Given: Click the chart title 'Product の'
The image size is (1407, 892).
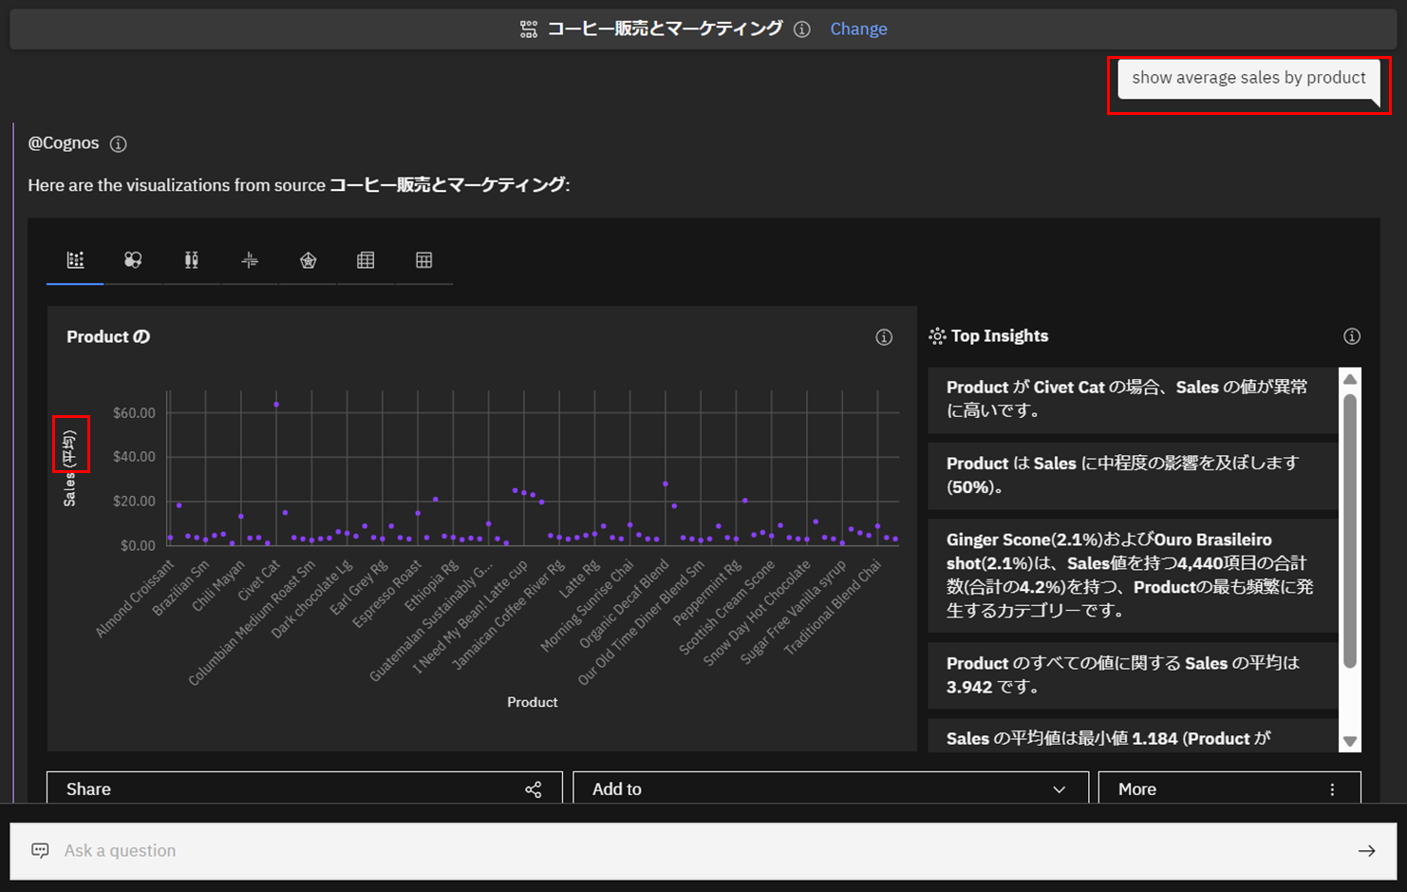Looking at the screenshot, I should tap(108, 337).
